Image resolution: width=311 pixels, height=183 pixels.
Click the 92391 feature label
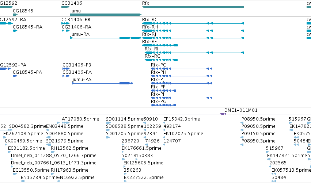coord(151,134)
